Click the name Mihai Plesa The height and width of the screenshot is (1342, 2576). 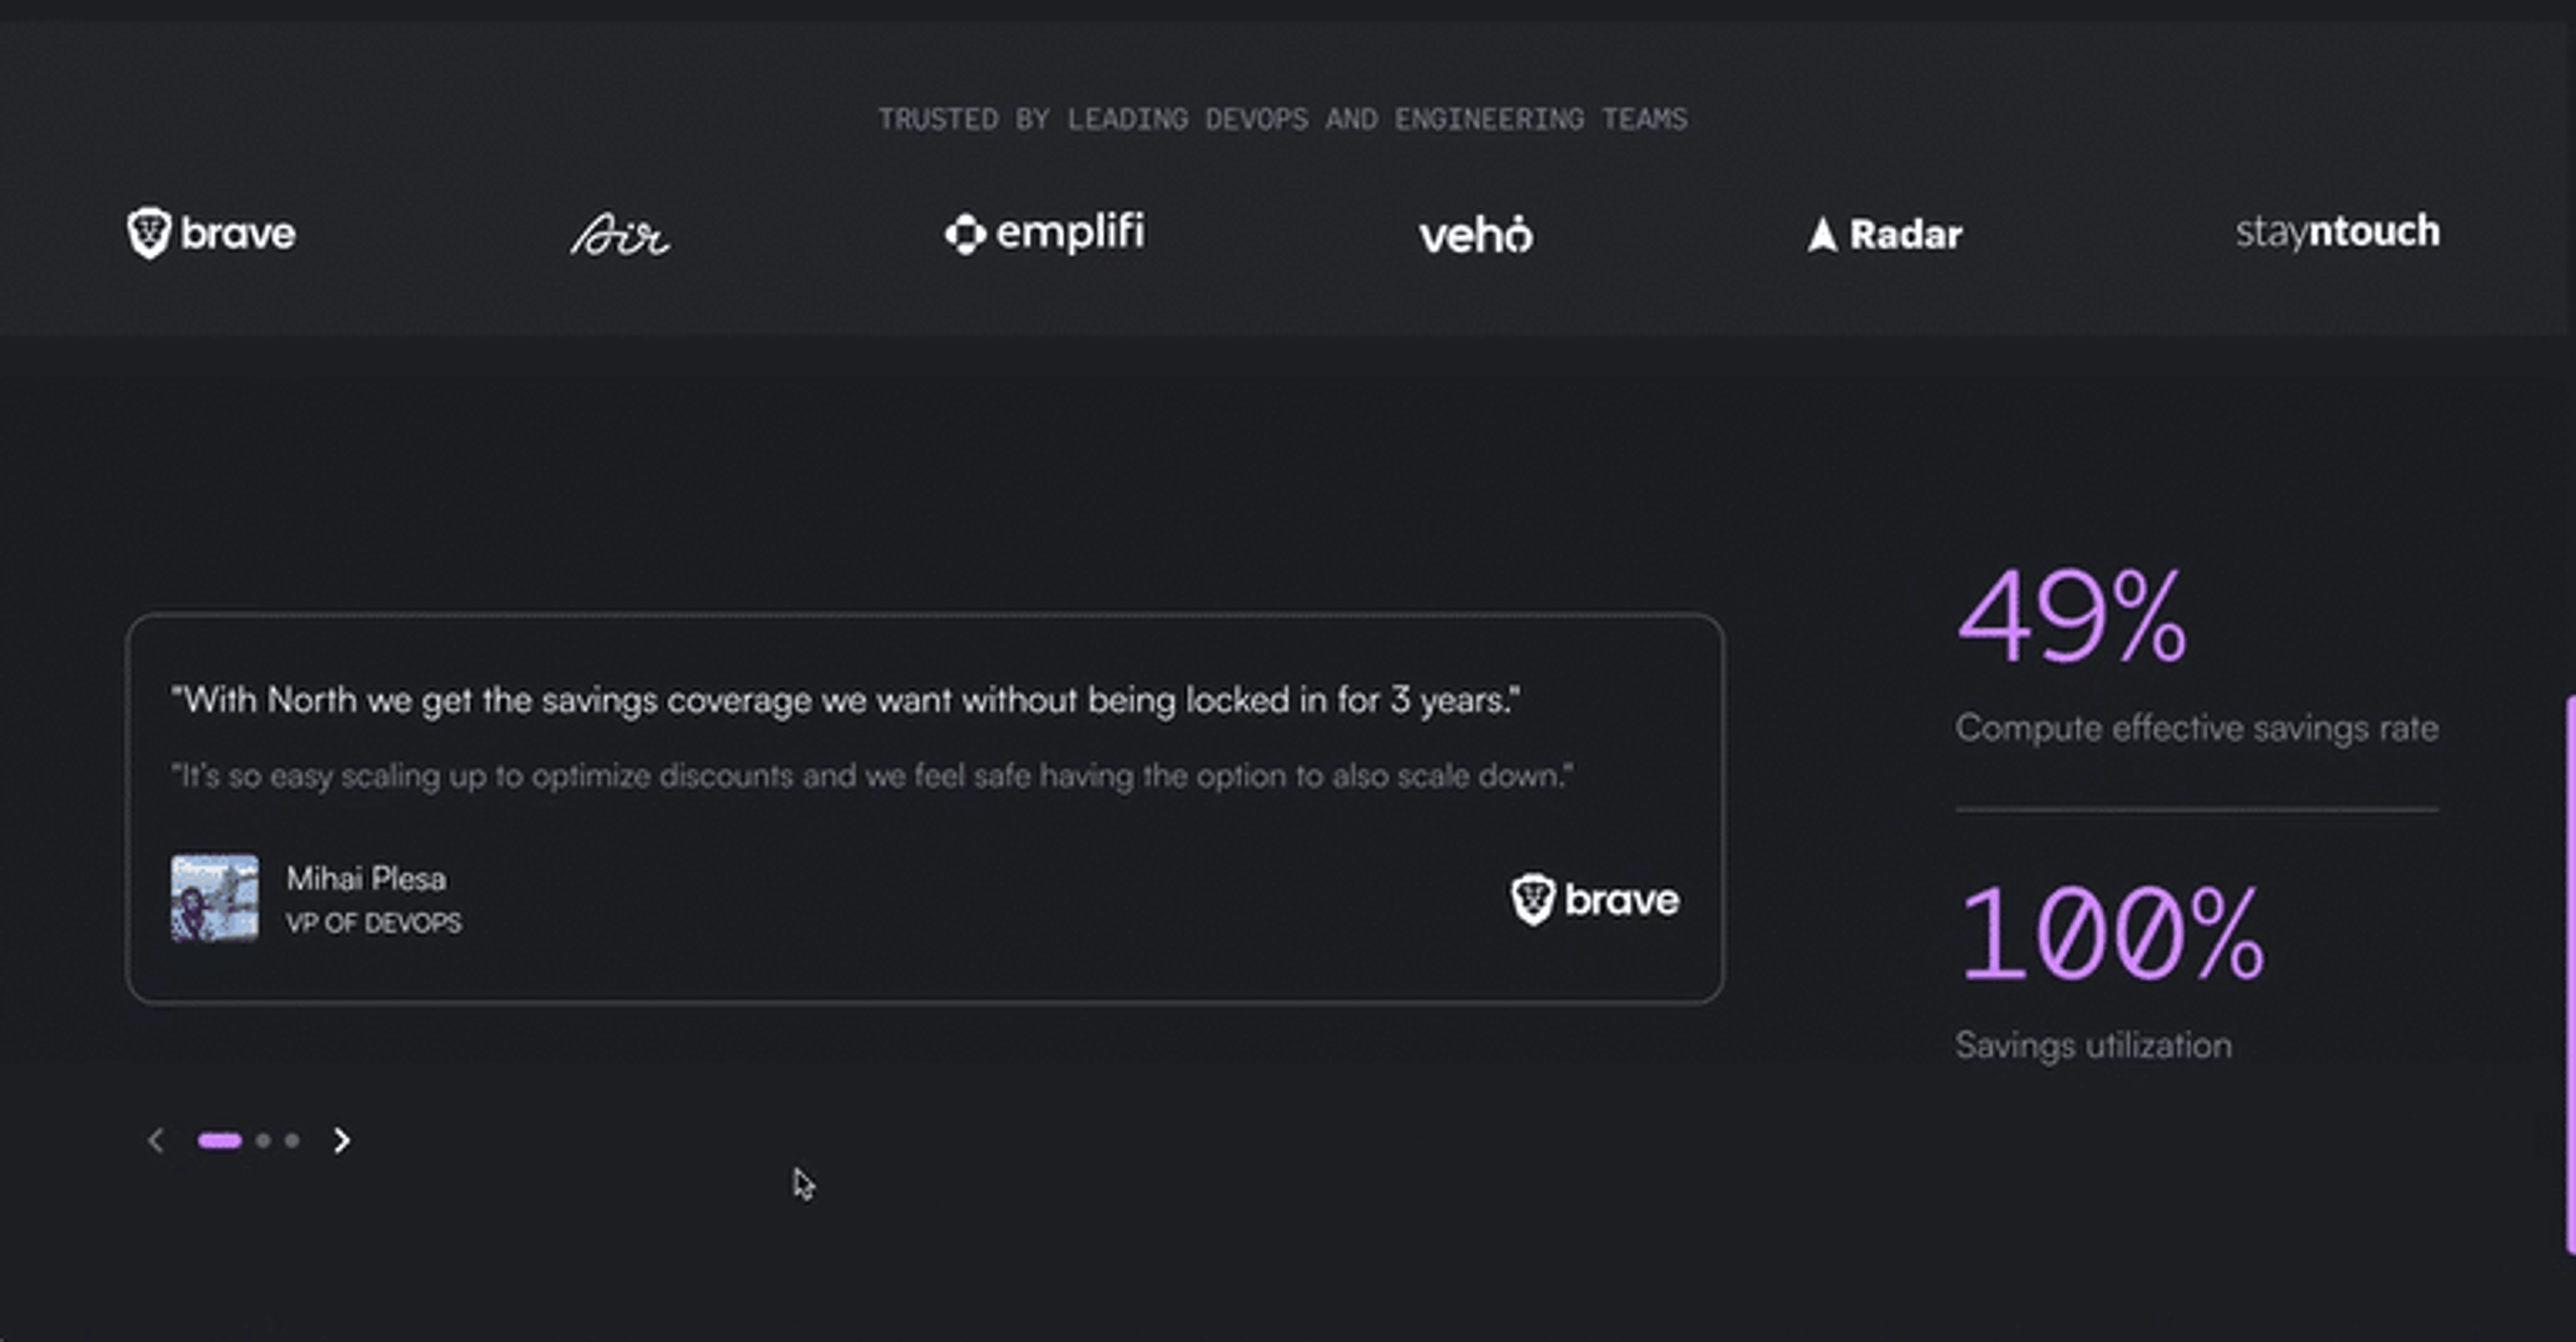[x=366, y=878]
